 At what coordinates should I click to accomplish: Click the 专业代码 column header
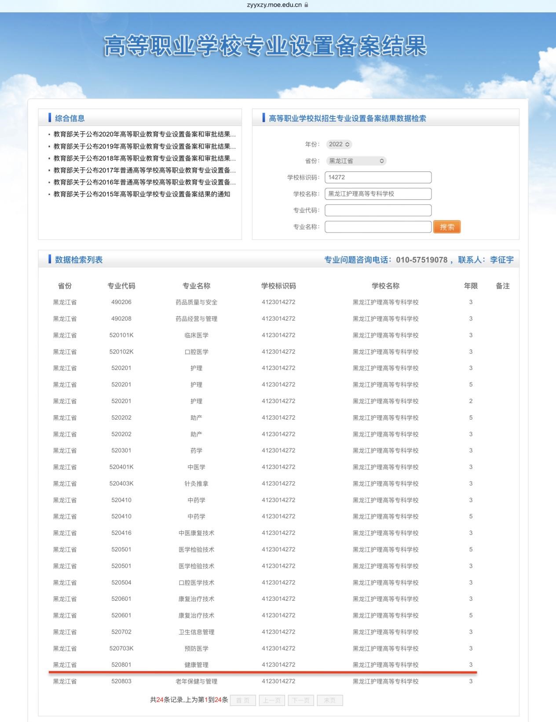click(121, 286)
